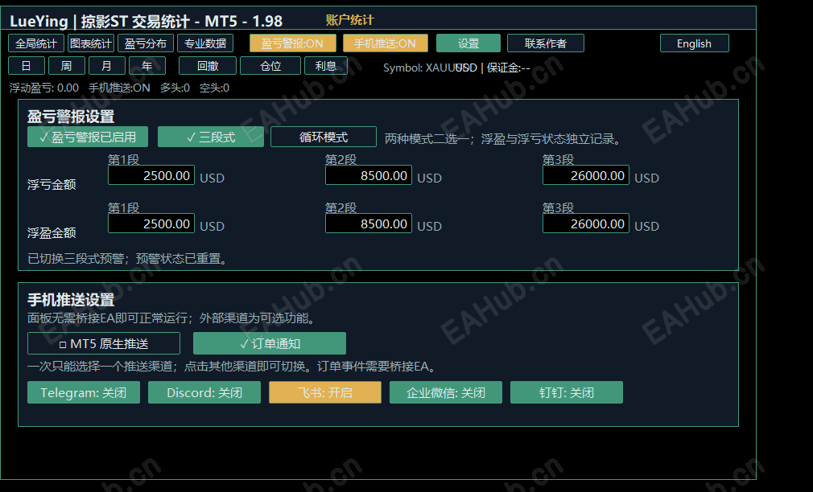Click the 浮动盈亏: 0.00 status text
This screenshot has height=492, width=813.
click(x=44, y=88)
